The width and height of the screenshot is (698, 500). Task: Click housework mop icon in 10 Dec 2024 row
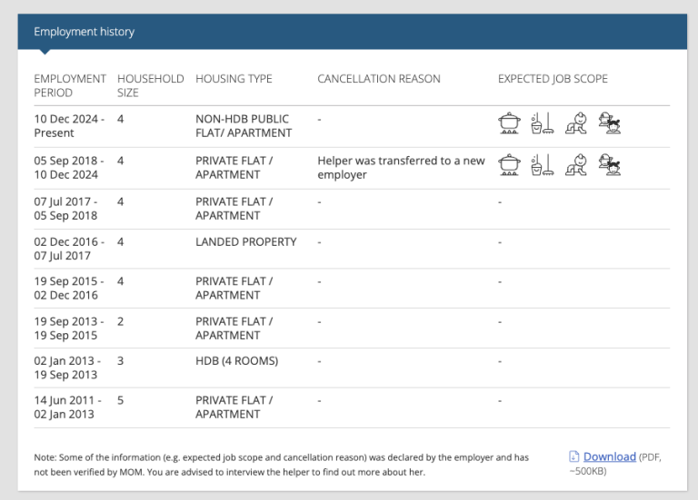click(543, 123)
